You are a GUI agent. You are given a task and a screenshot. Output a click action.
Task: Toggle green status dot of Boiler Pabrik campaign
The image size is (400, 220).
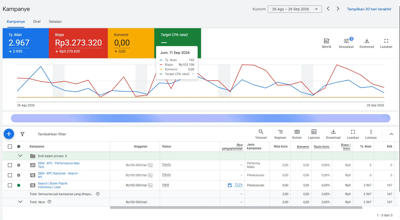[x=19, y=185]
